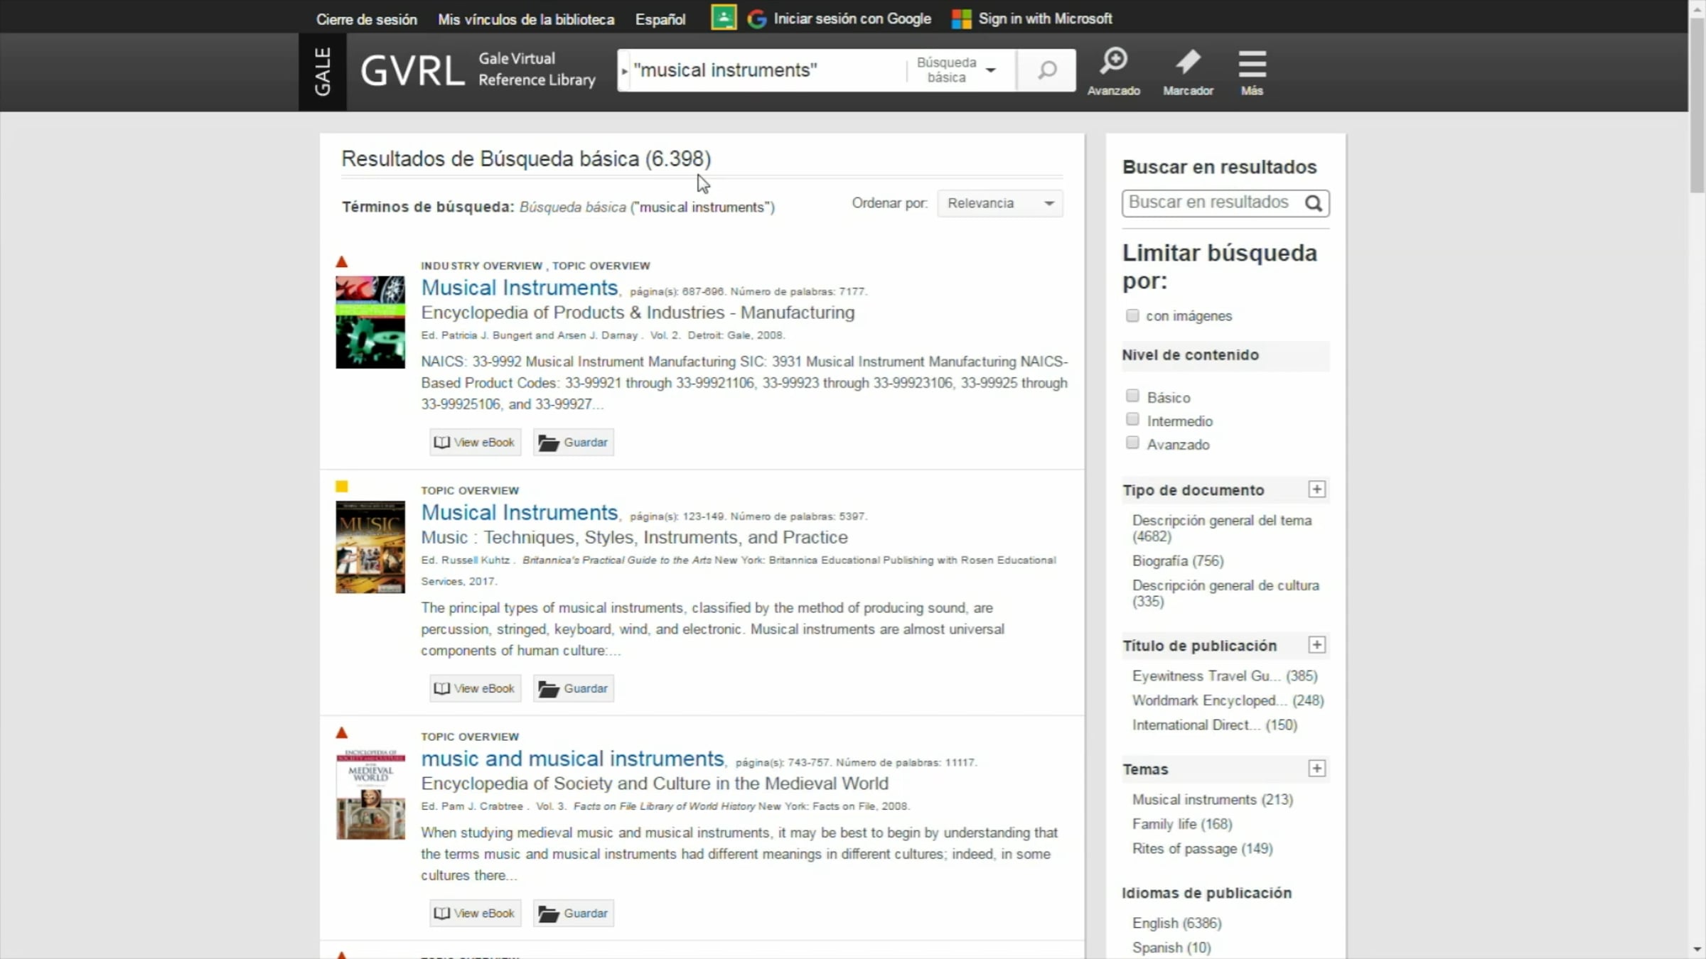This screenshot has width=1706, height=959.
Task: Expand the Tipo de documento section
Action: coord(1316,489)
